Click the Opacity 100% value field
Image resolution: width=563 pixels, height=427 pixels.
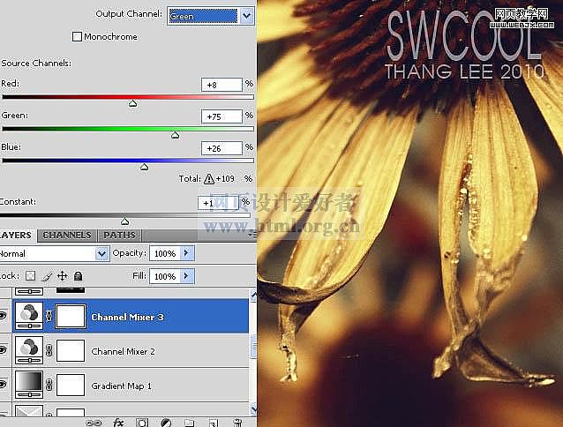point(164,254)
